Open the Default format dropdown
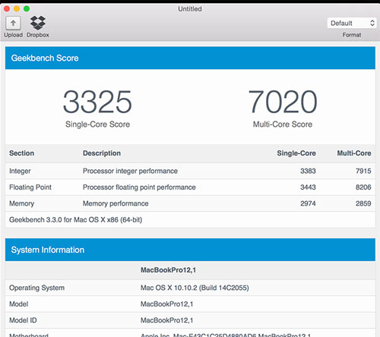Screen dimensions: 380x337 [352, 23]
